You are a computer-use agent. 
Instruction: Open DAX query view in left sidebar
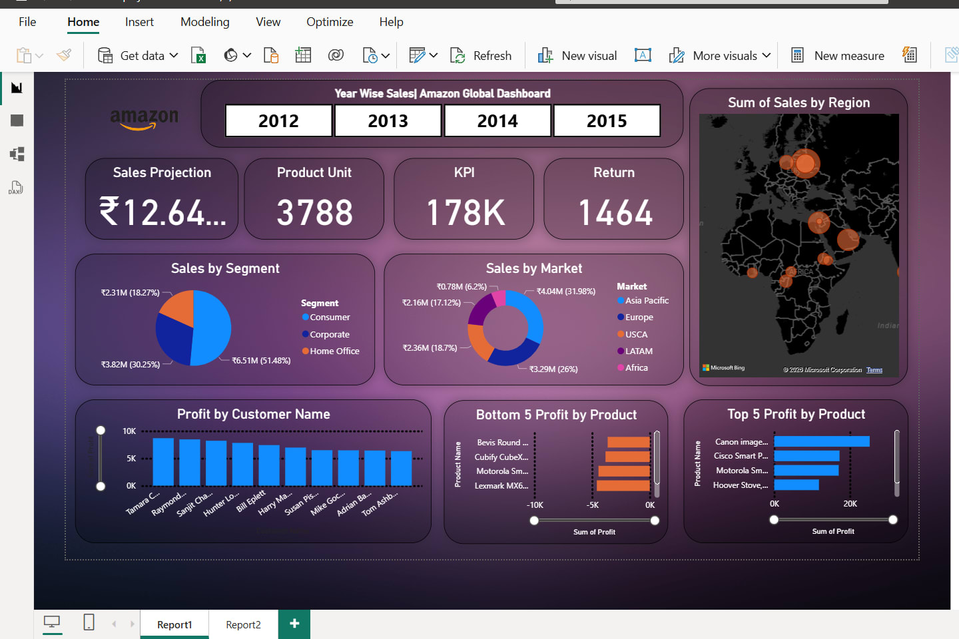coord(16,187)
